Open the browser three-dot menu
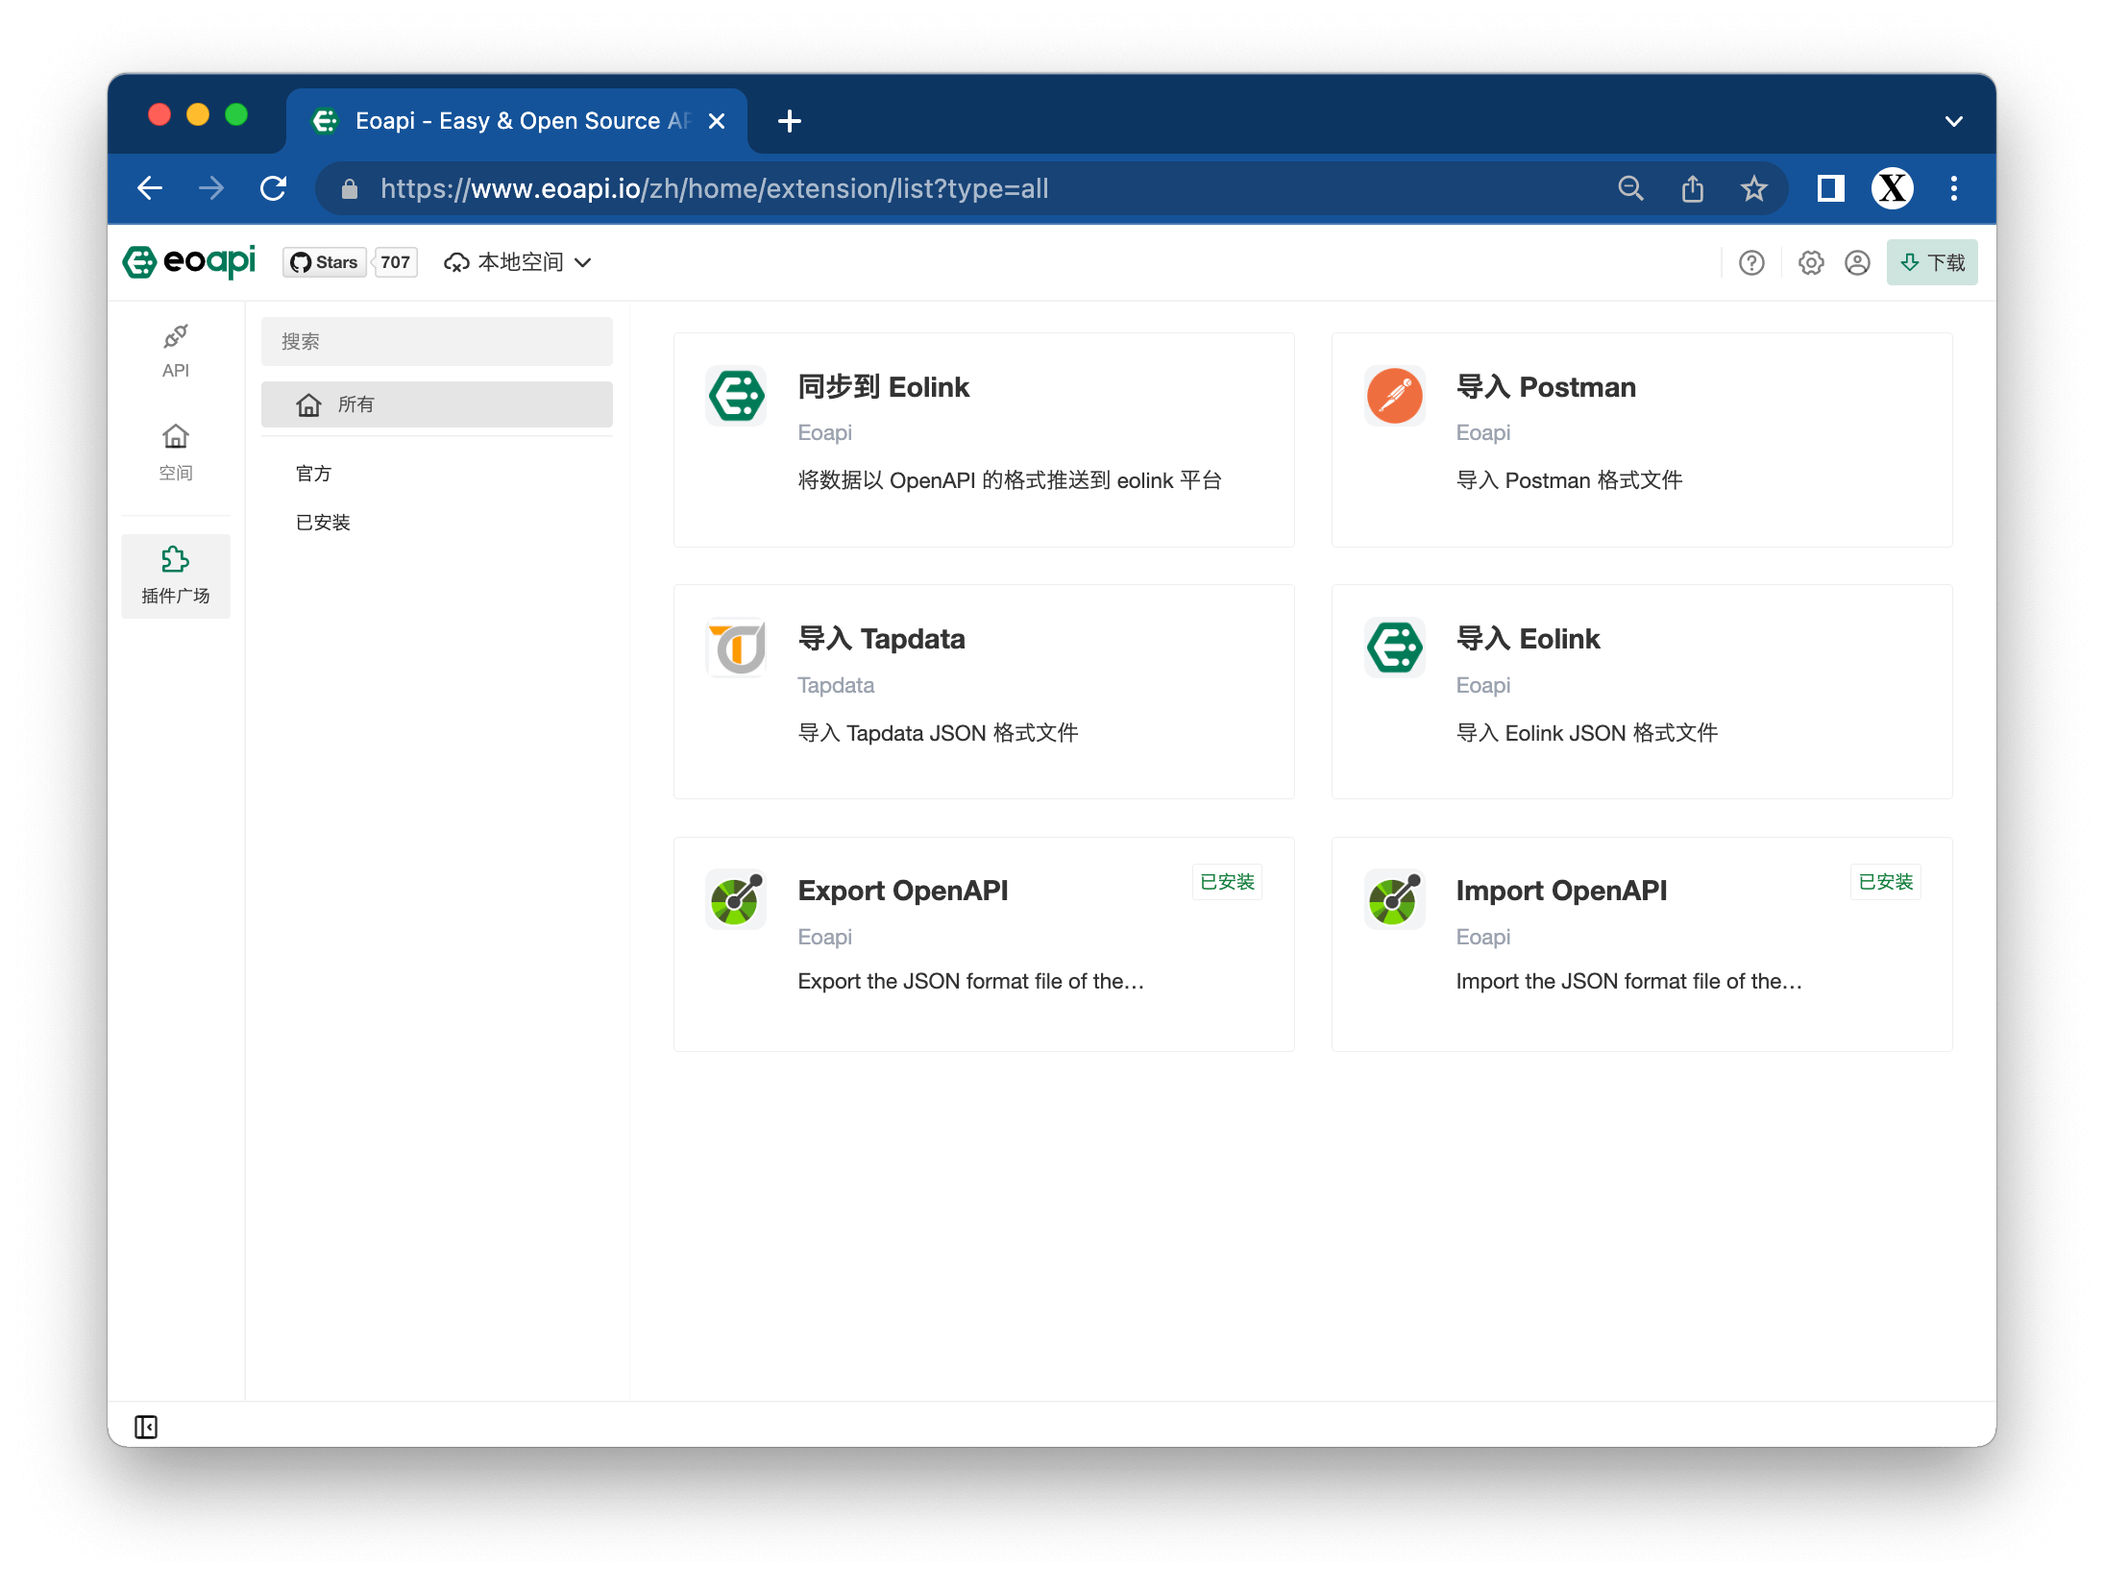2104x1589 pixels. coord(1953,188)
